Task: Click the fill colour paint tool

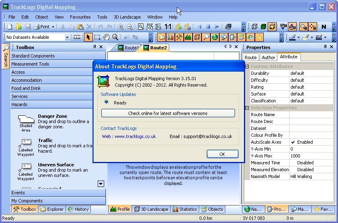Action: click(x=306, y=37)
